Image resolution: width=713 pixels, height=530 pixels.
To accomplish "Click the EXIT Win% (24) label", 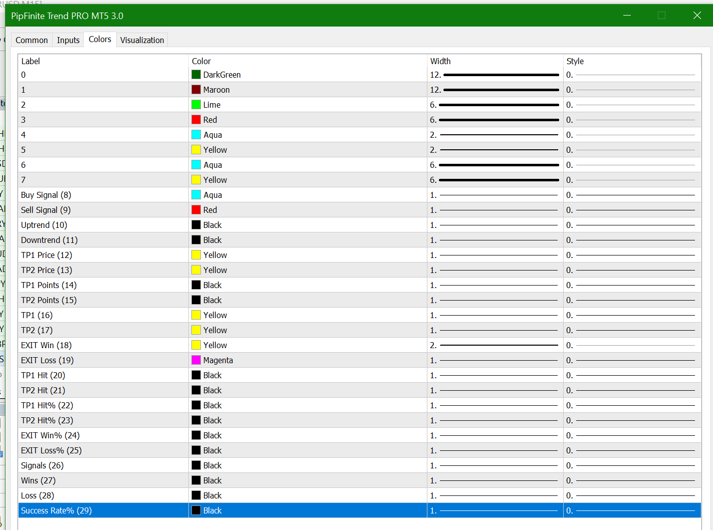I will pos(50,435).
